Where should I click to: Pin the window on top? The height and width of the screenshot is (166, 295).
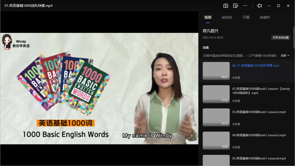pyautogui.click(x=259, y=6)
